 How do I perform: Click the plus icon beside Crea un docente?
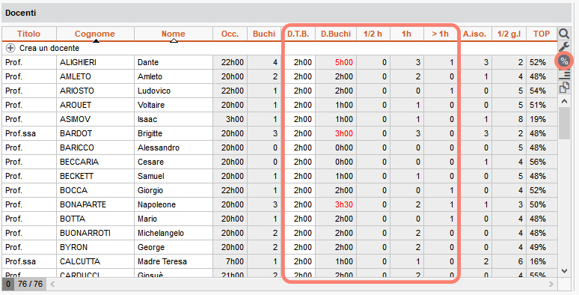10,48
